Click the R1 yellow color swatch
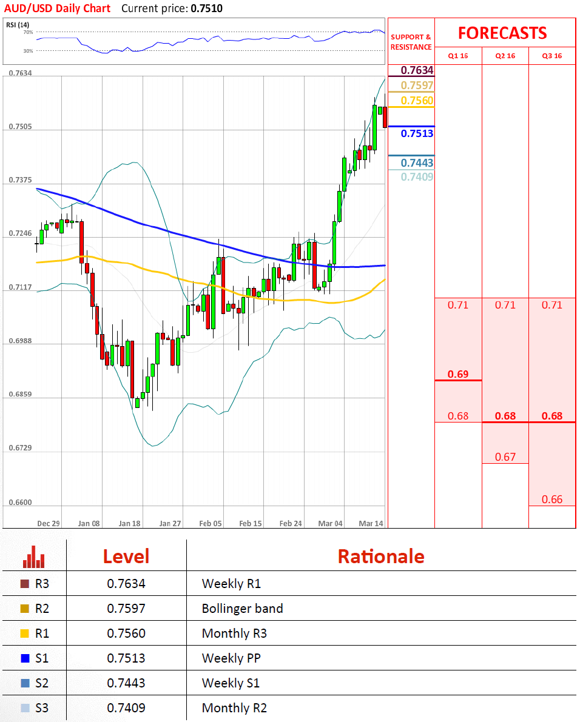Screen dimensions: 580x722 click(x=25, y=633)
